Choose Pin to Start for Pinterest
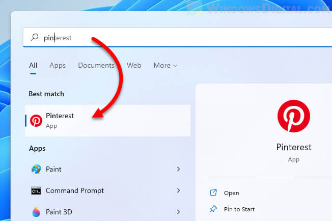The height and width of the screenshot is (221, 332). [239, 209]
